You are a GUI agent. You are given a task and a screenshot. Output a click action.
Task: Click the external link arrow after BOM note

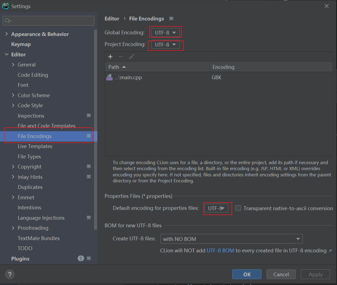click(330, 251)
